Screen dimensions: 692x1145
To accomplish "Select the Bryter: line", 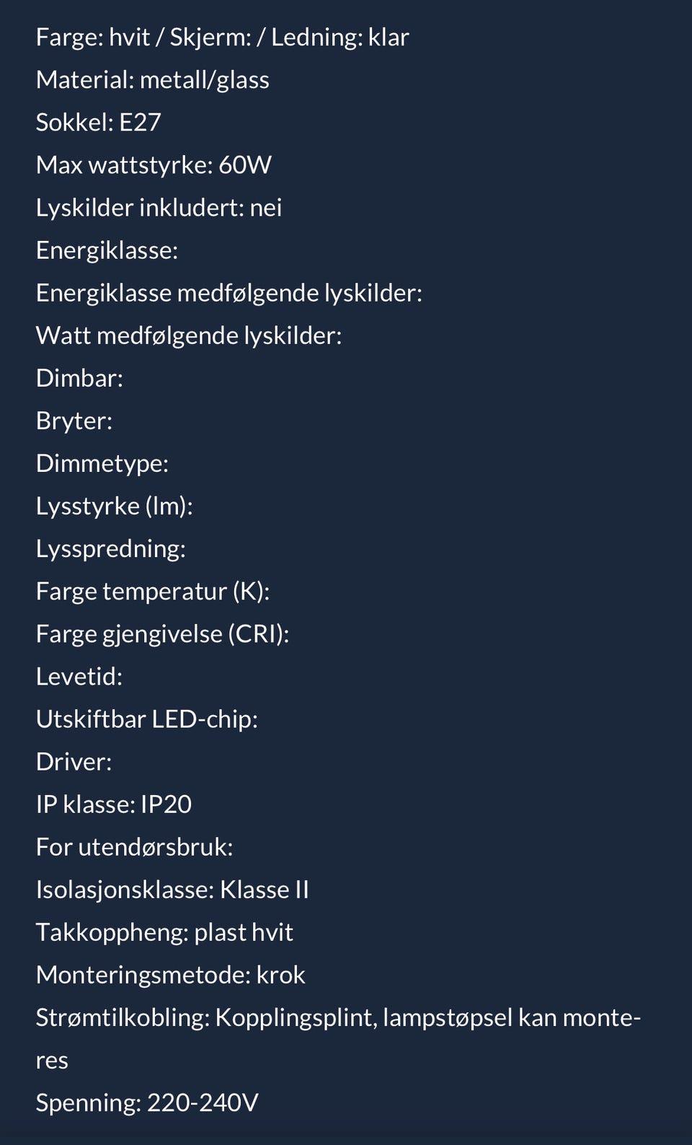I will point(74,421).
